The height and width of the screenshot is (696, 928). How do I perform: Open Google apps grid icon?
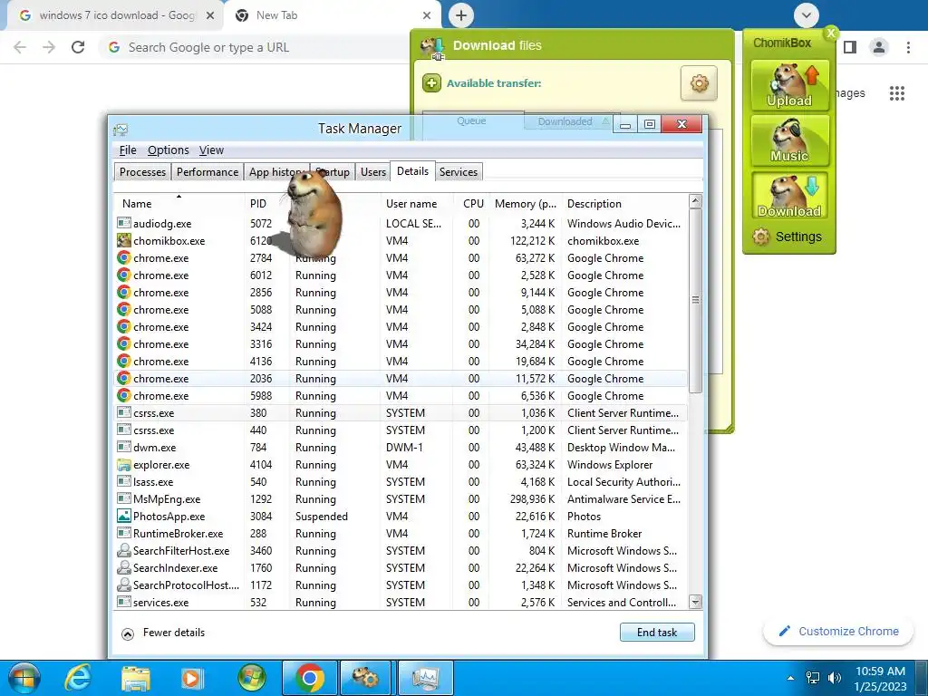click(x=896, y=93)
